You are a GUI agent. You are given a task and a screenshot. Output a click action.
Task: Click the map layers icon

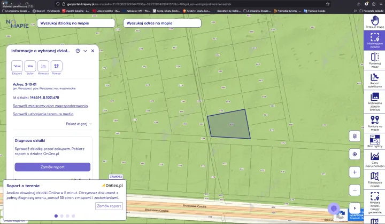pyautogui.click(x=355, y=136)
